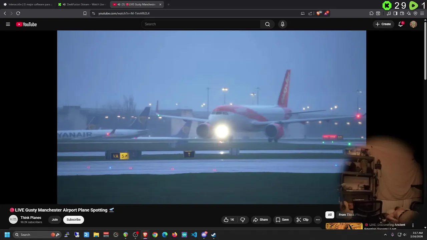Focus the YouTube search input field
This screenshot has width=427, height=240.
201,24
